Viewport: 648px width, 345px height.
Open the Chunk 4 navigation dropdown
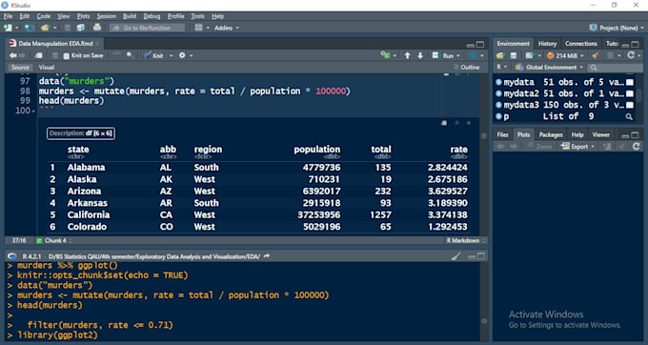[x=54, y=240]
